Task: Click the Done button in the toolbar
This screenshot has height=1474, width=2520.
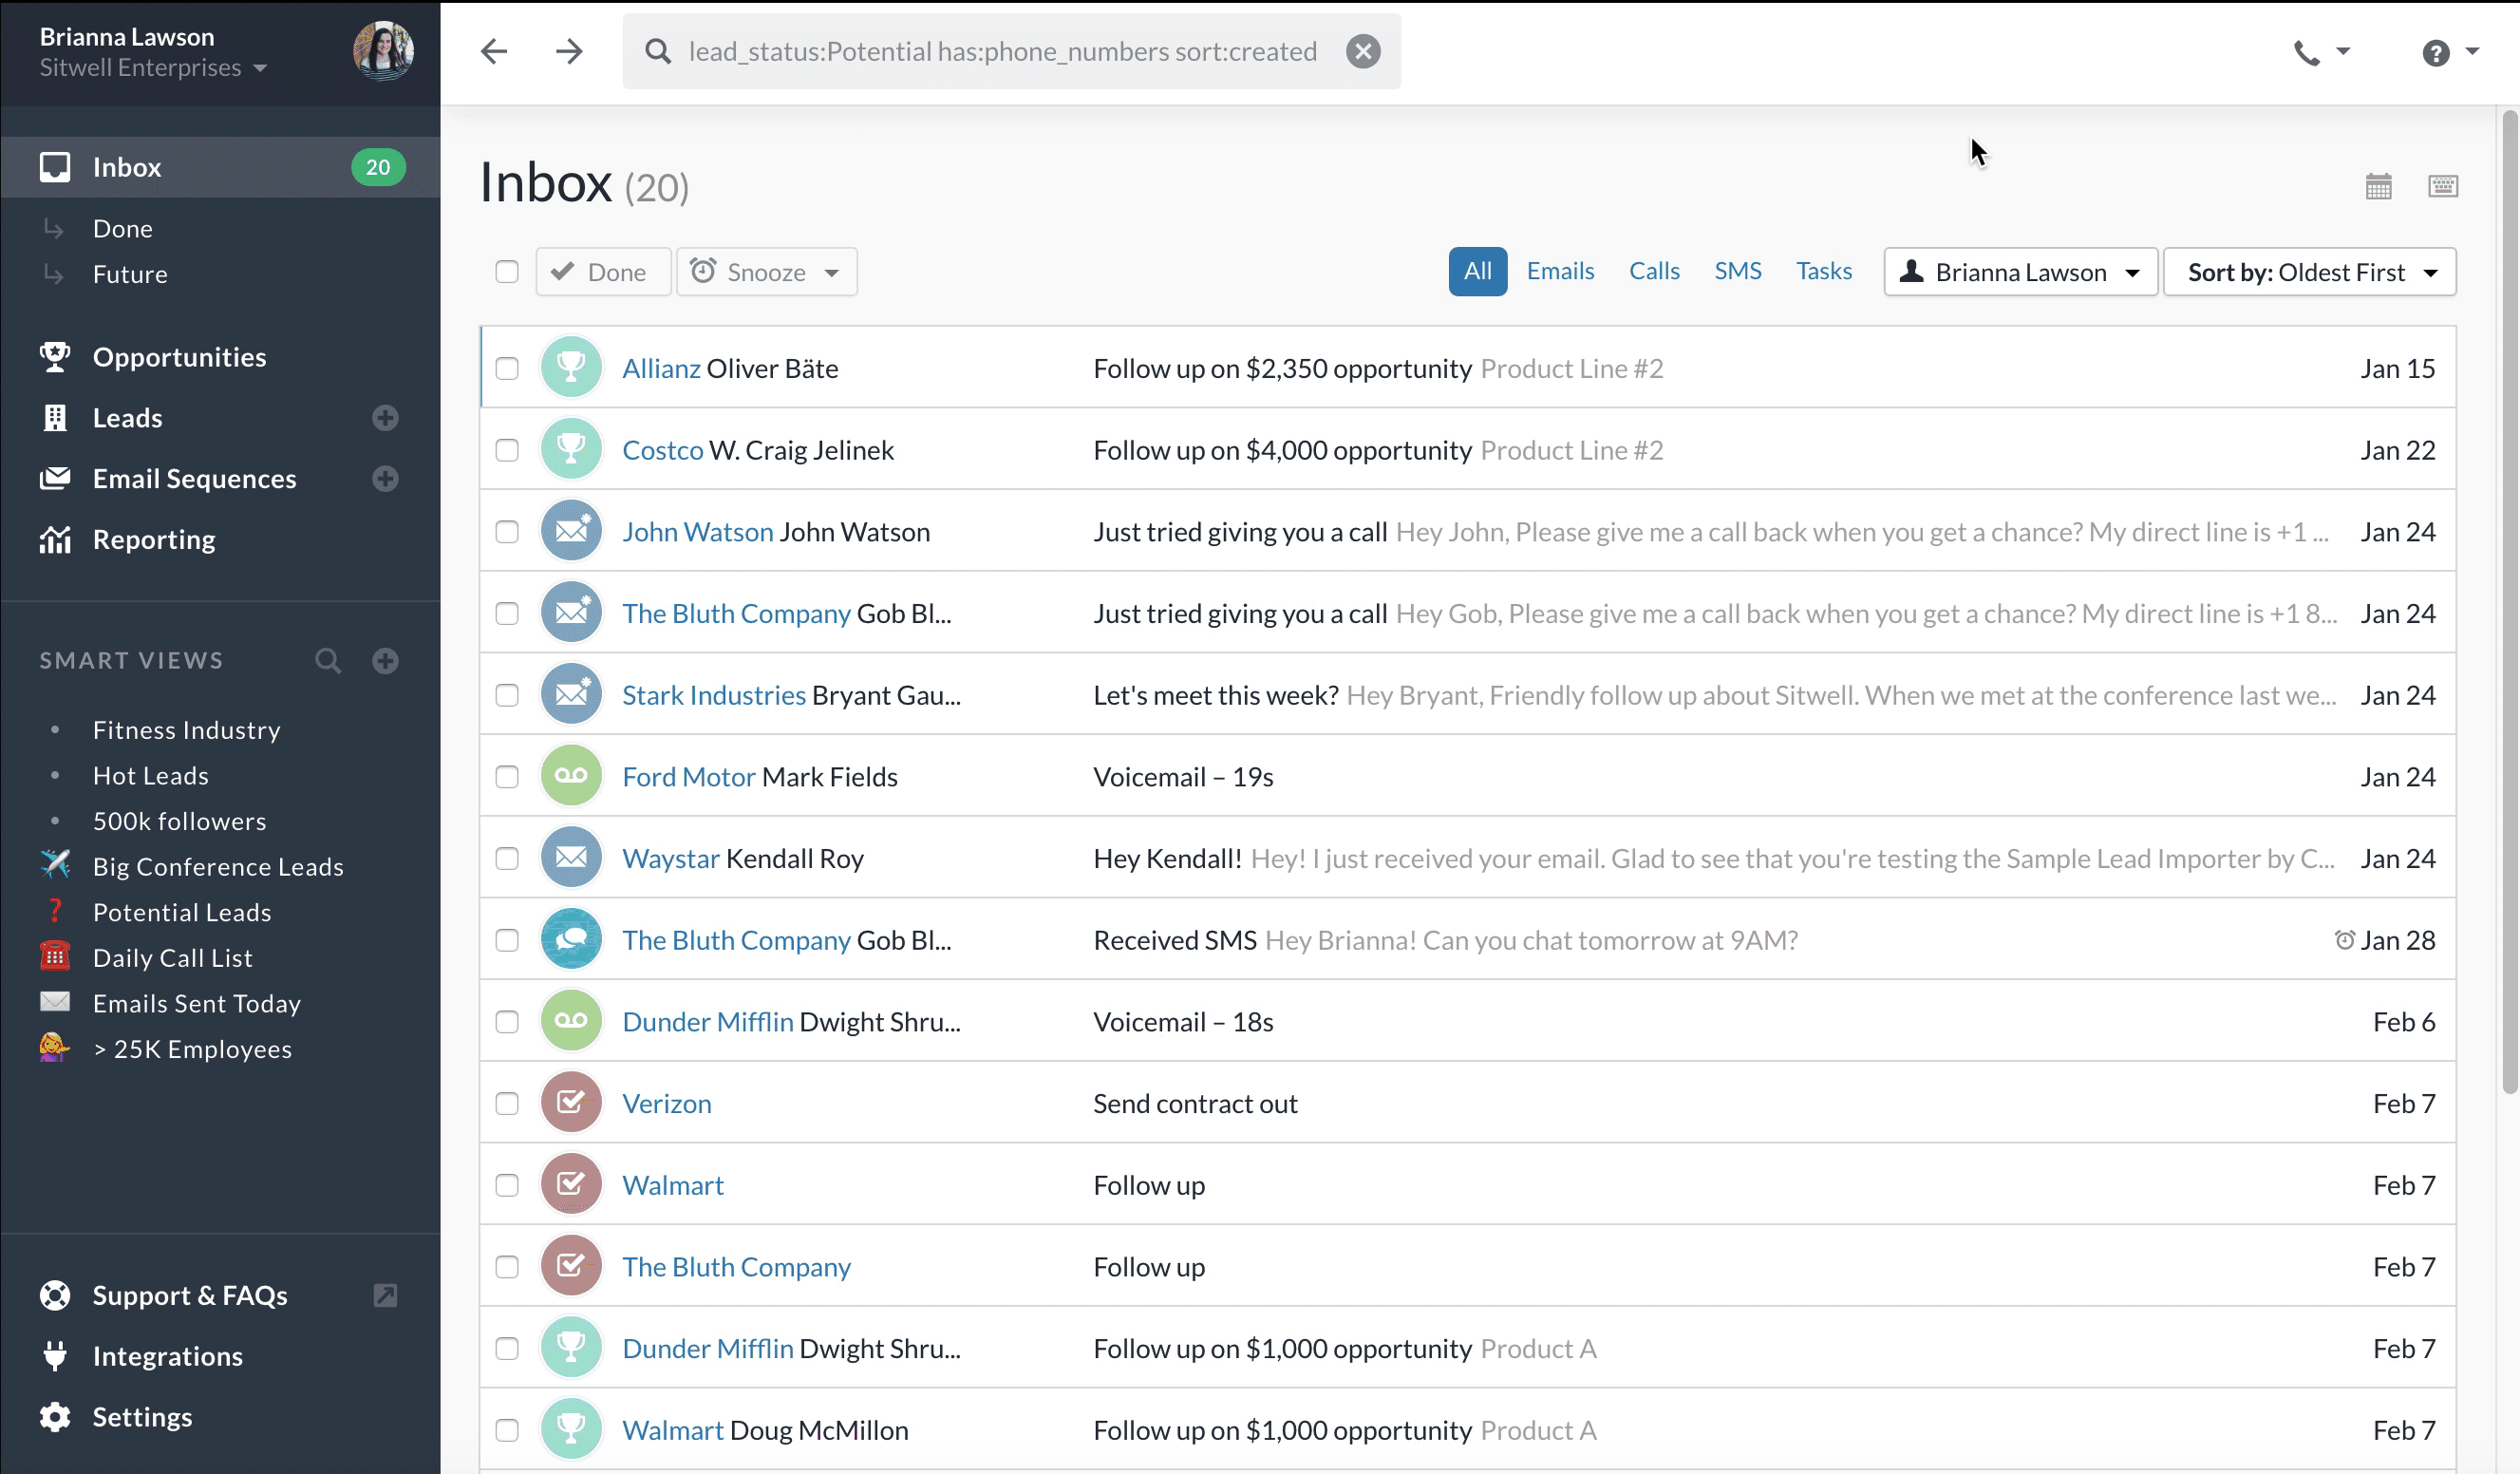Action: click(x=602, y=272)
